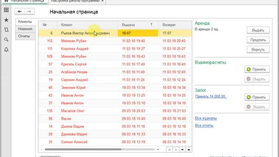Open the Все журналы link
The image size is (279, 157).
[x=206, y=118]
